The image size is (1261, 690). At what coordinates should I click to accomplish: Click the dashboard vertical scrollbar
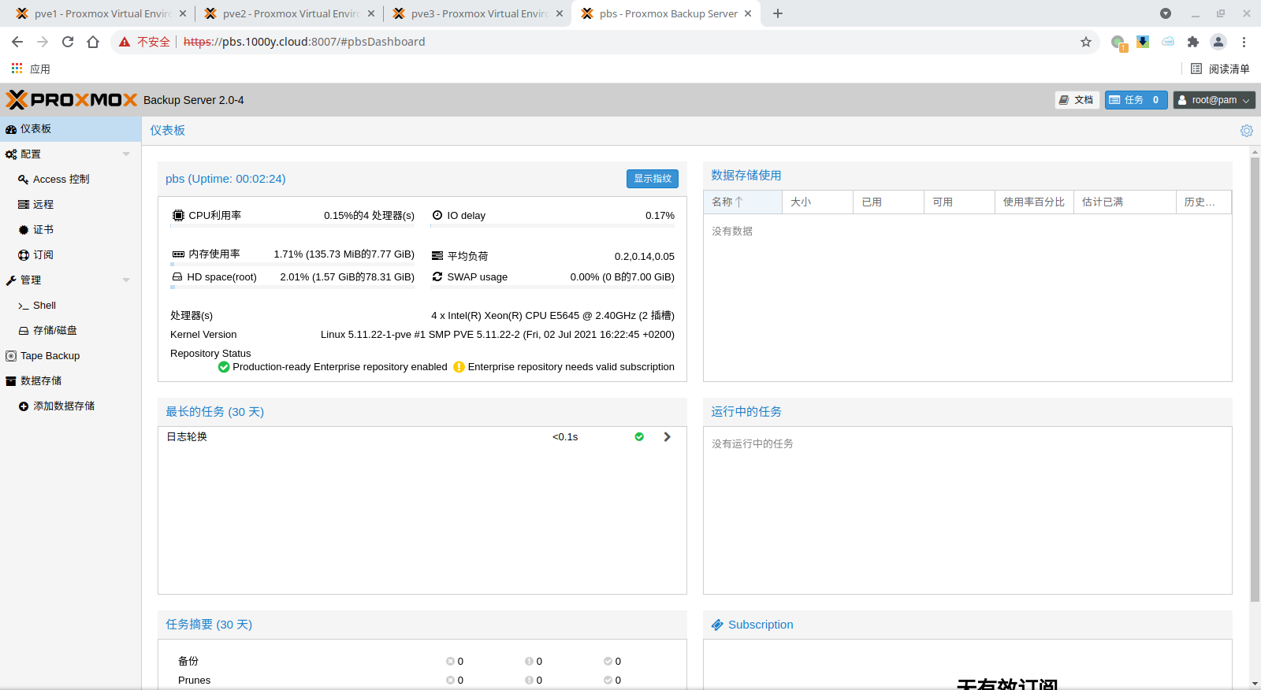pos(1255,378)
